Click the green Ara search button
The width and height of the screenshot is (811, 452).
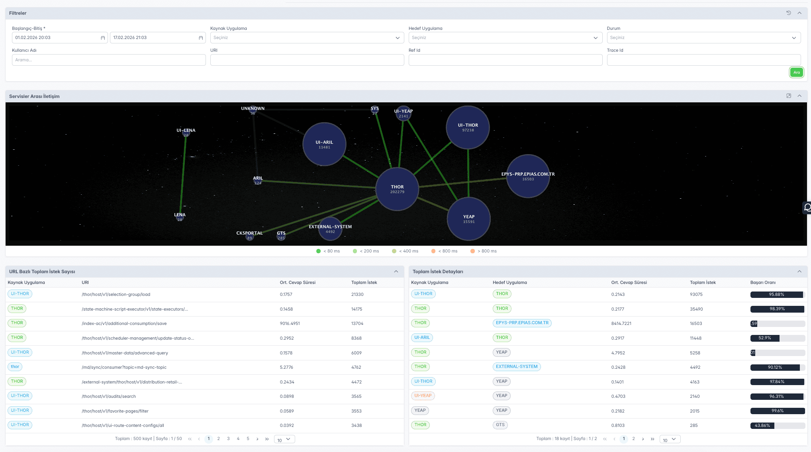pyautogui.click(x=796, y=72)
